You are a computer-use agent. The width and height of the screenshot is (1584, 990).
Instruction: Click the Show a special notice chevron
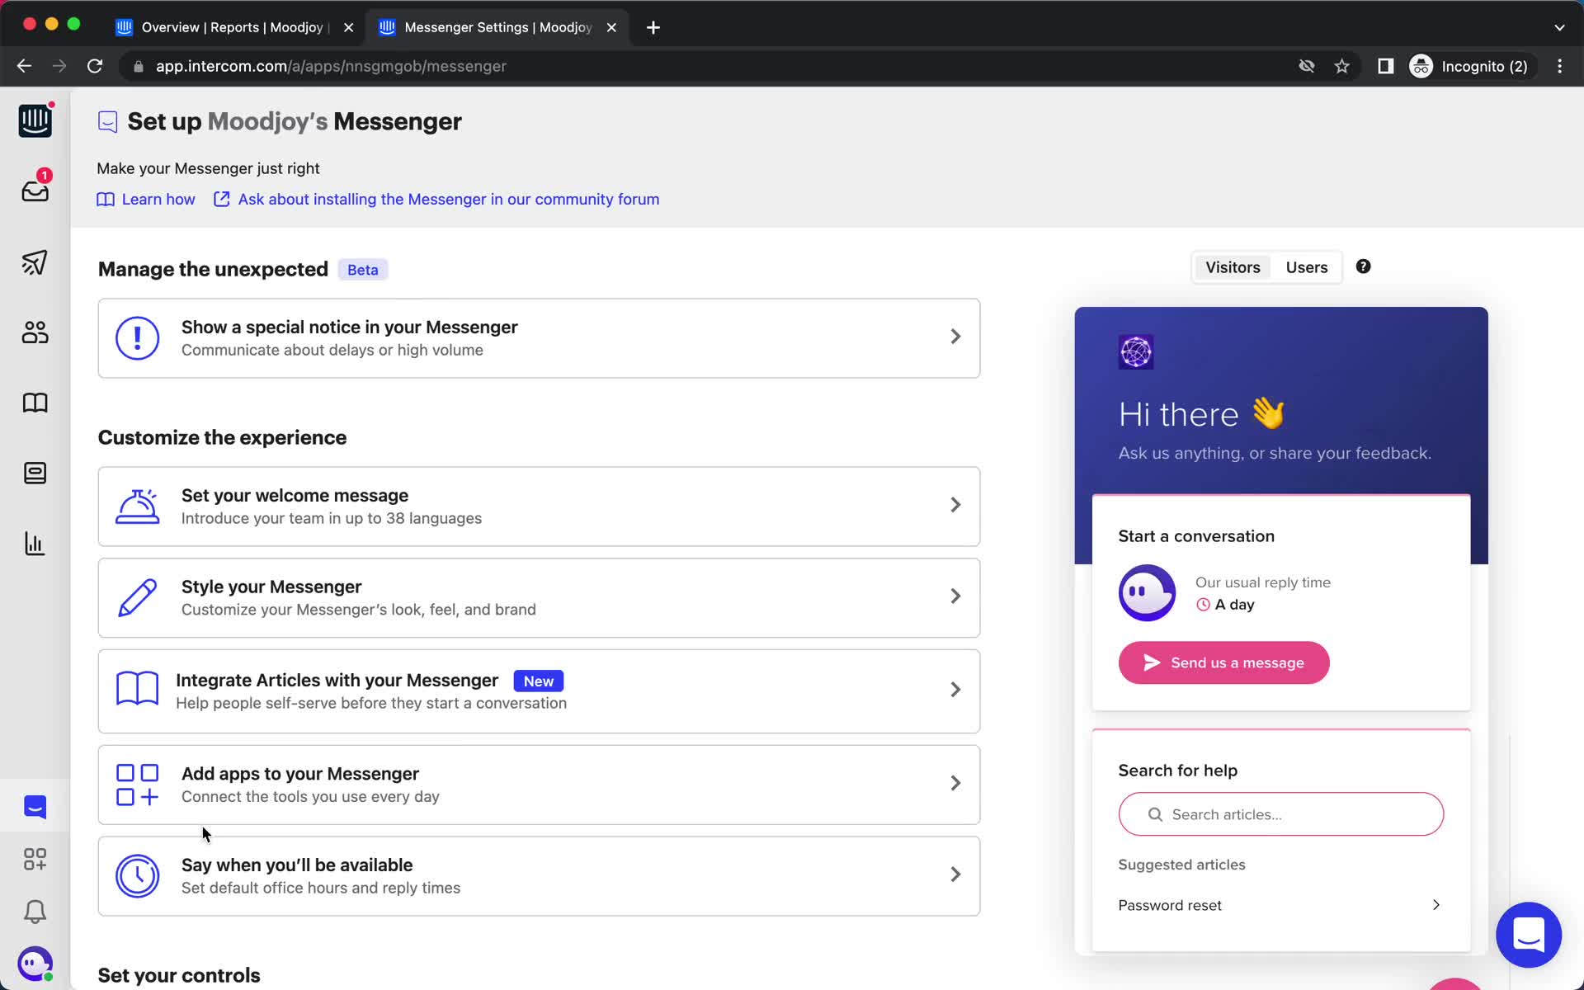955,337
